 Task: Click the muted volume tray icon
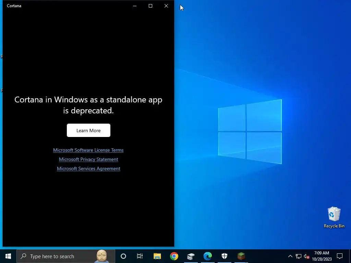point(306,256)
